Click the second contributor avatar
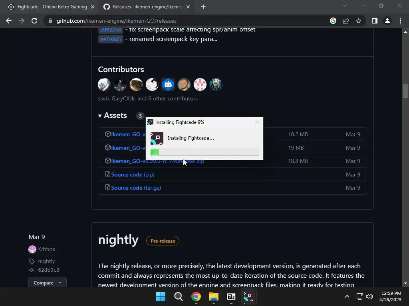 (120, 84)
